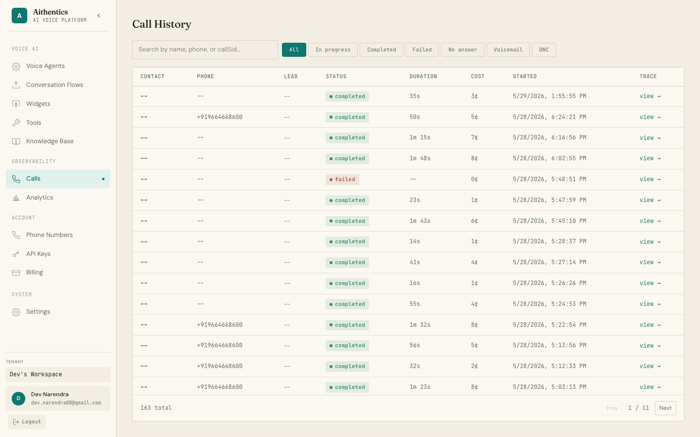Image resolution: width=700 pixels, height=437 pixels.
Task: Open Voice Agents gear icon
Action: point(16,66)
